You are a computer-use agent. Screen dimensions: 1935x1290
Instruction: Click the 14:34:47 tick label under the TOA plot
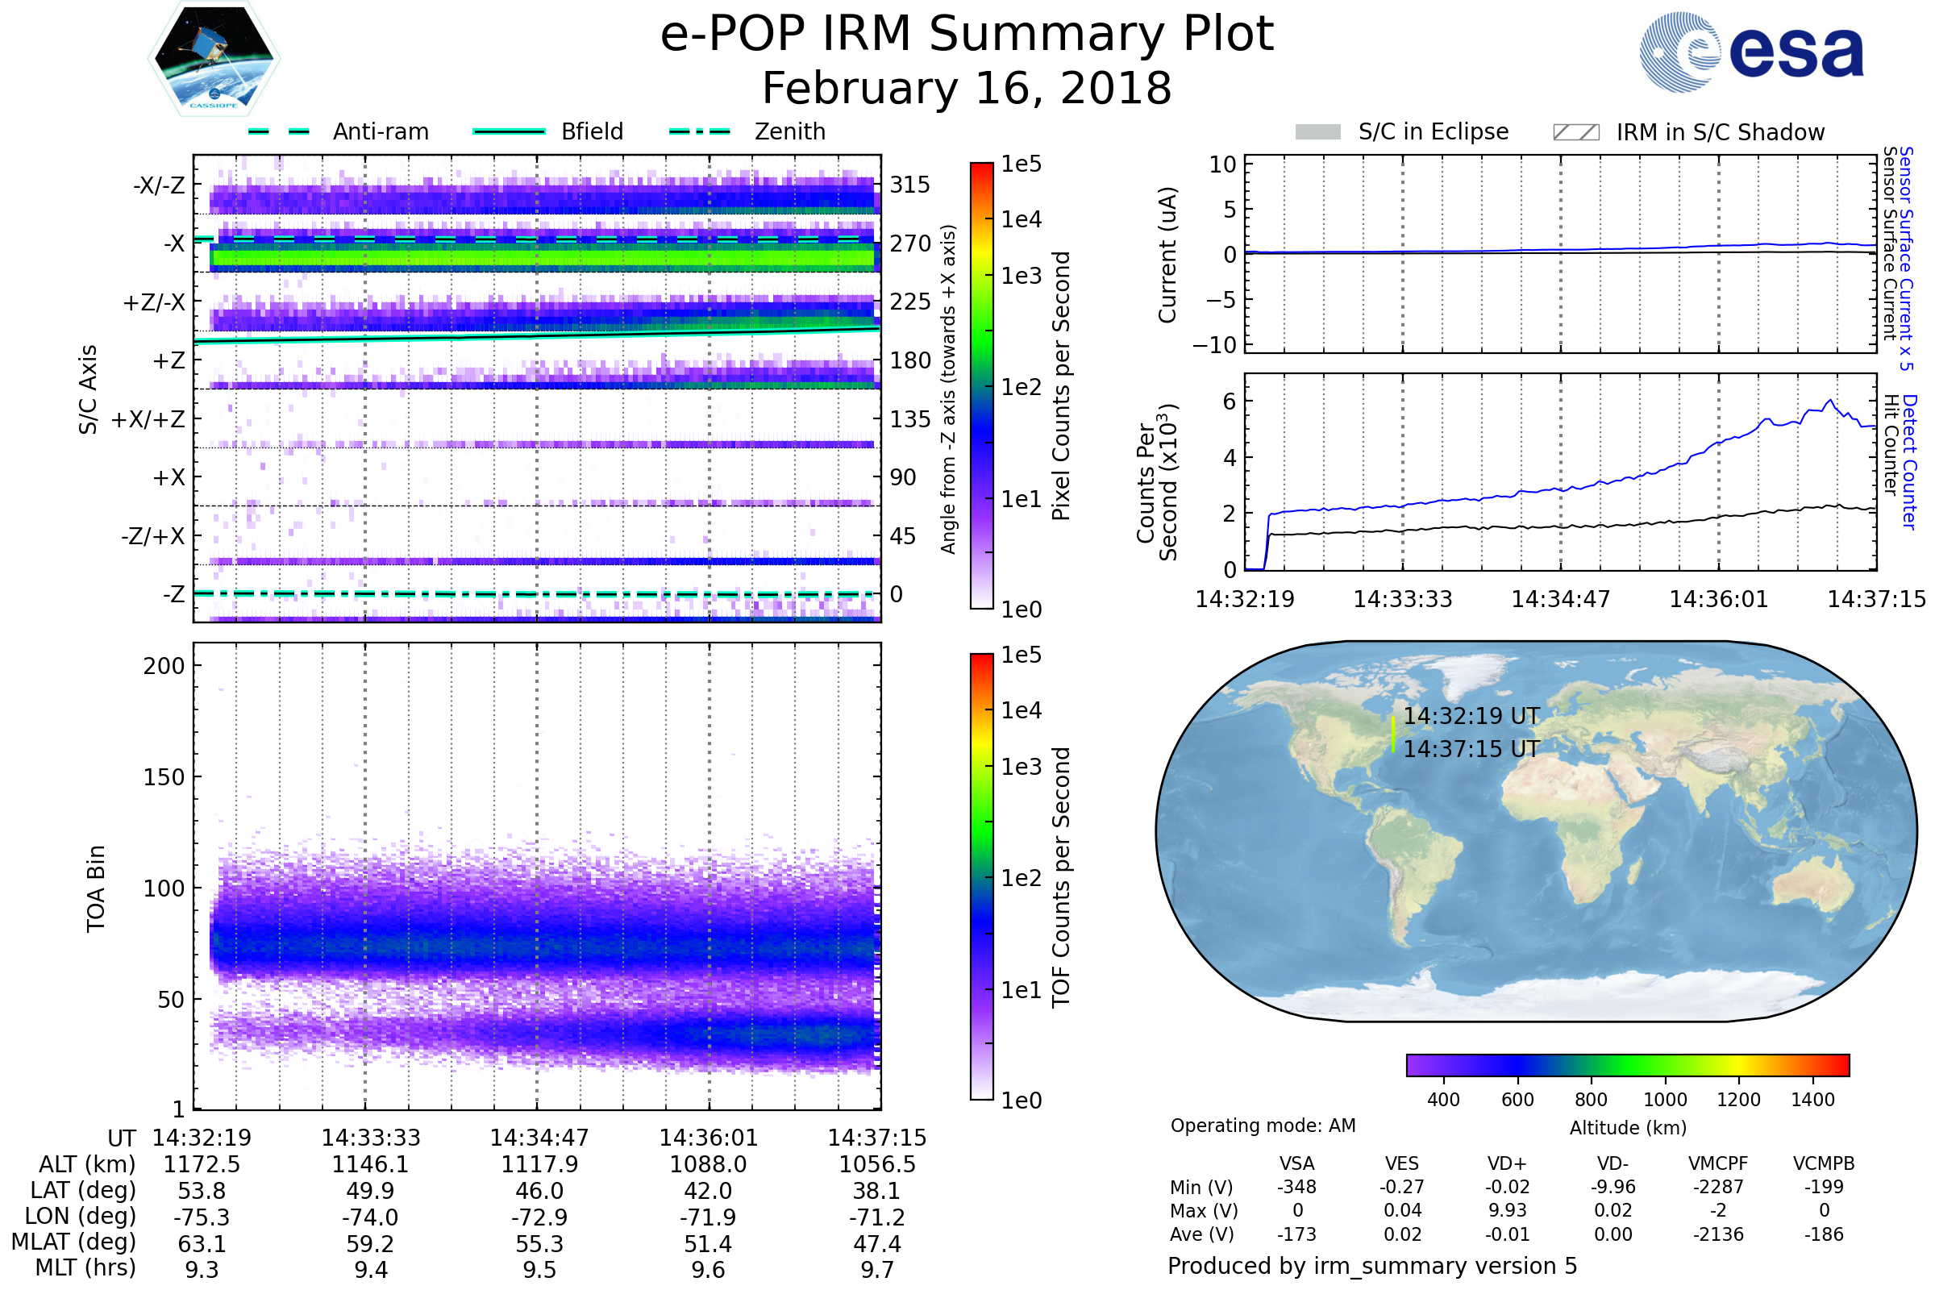click(x=539, y=1138)
